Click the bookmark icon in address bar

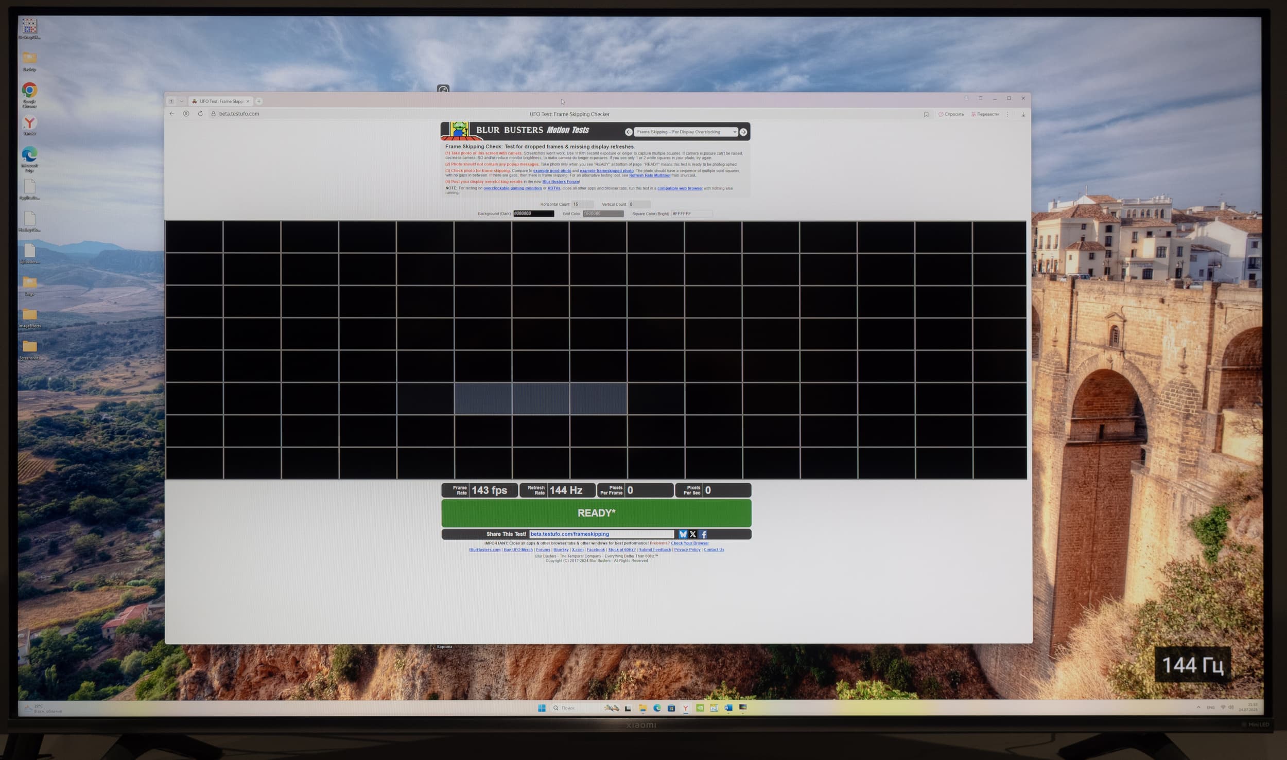pos(926,114)
